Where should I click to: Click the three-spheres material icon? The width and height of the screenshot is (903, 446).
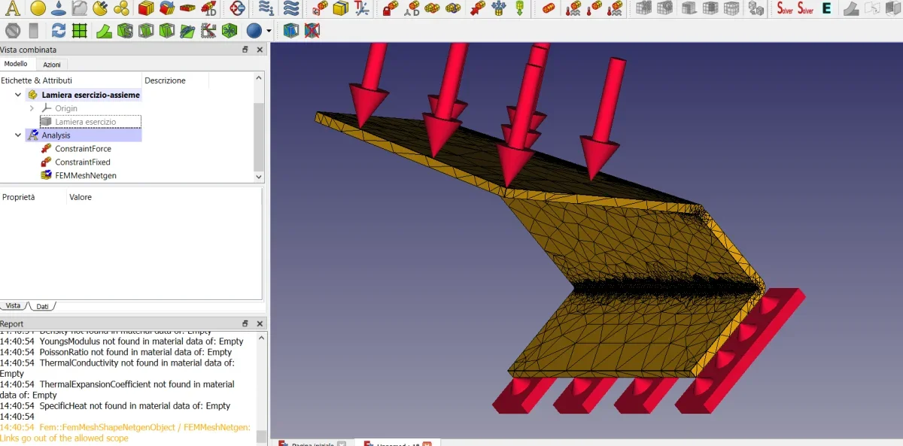coord(121,8)
